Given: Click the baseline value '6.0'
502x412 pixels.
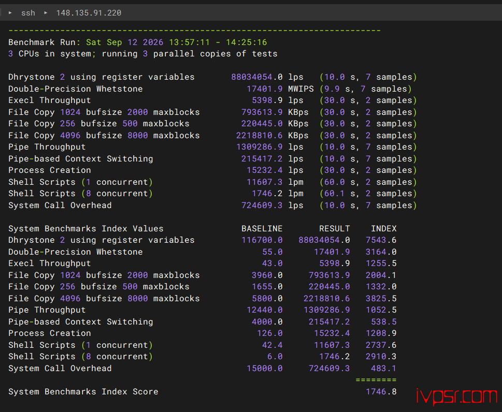Looking at the screenshot, I should pos(275,357).
